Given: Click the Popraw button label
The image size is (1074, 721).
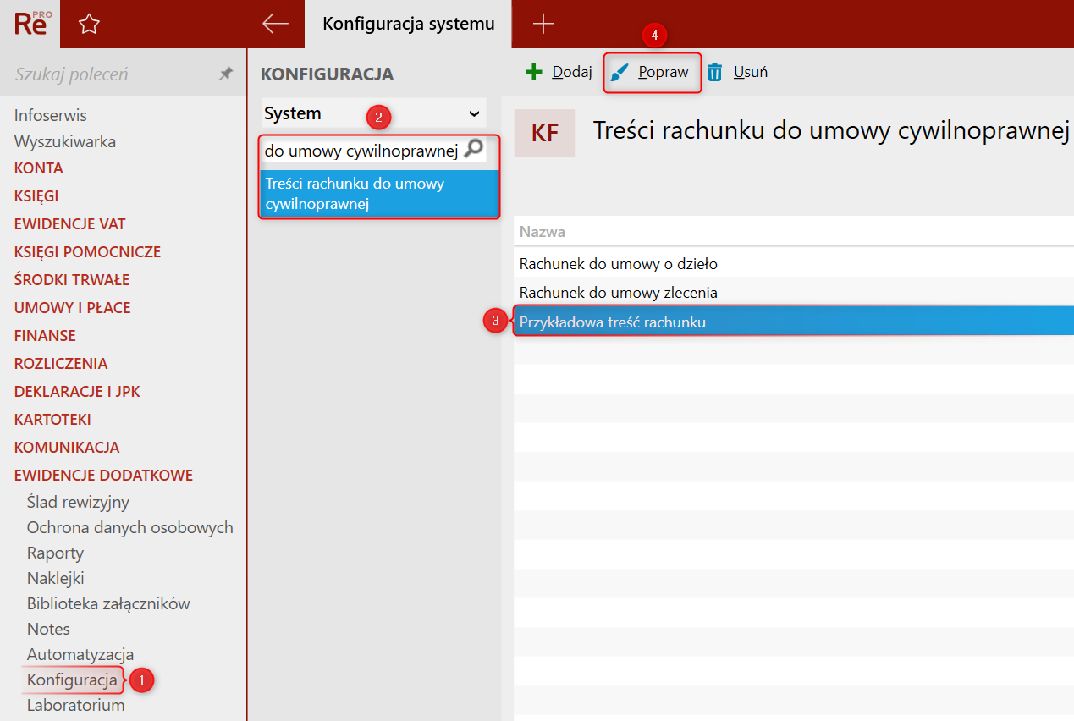Looking at the screenshot, I should click(x=664, y=72).
